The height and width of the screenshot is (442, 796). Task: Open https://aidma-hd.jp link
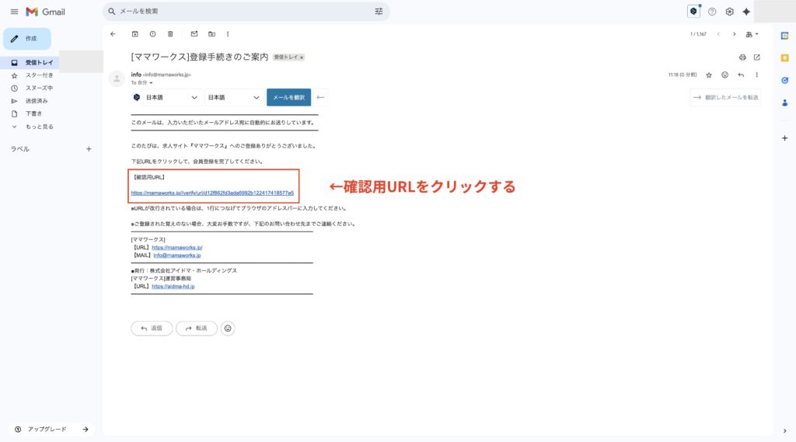pyautogui.click(x=173, y=286)
